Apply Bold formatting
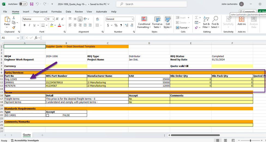The height and width of the screenshot is (142, 266). click(24, 25)
